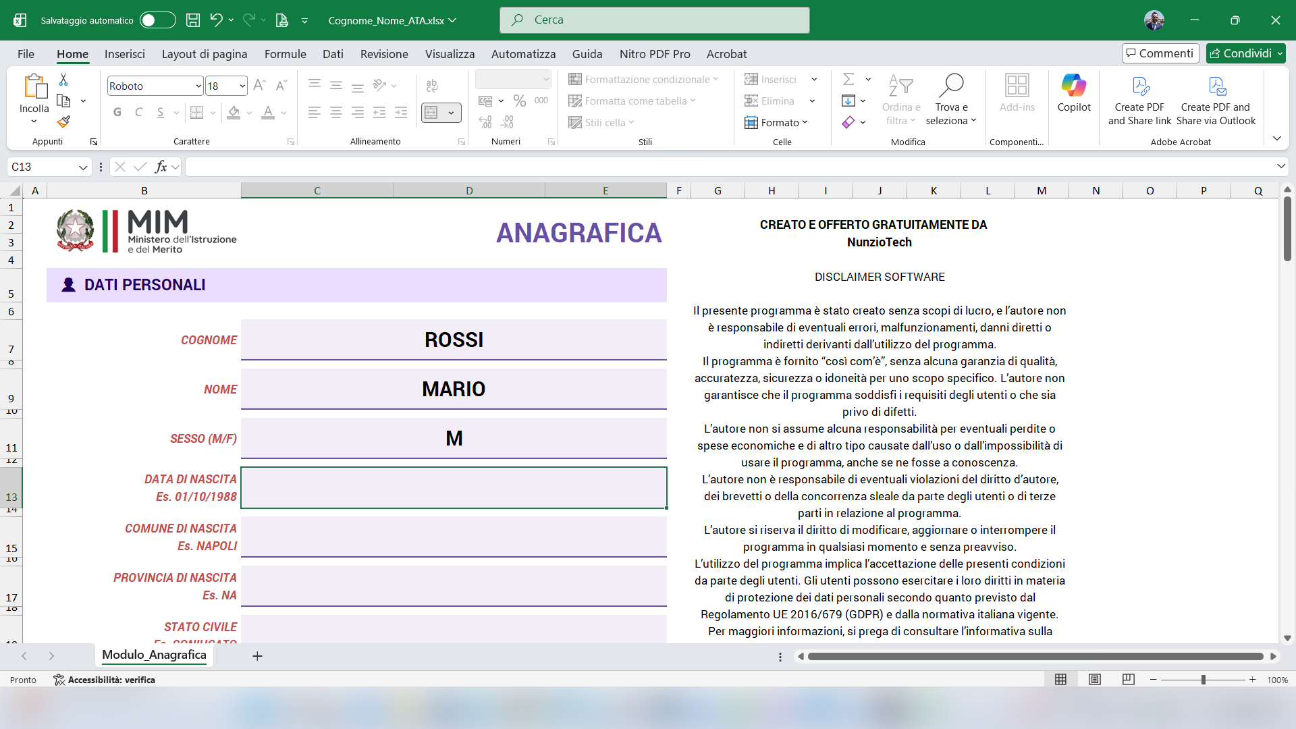Toggle Salvataggio automatico switch
Image resolution: width=1296 pixels, height=729 pixels.
(158, 20)
